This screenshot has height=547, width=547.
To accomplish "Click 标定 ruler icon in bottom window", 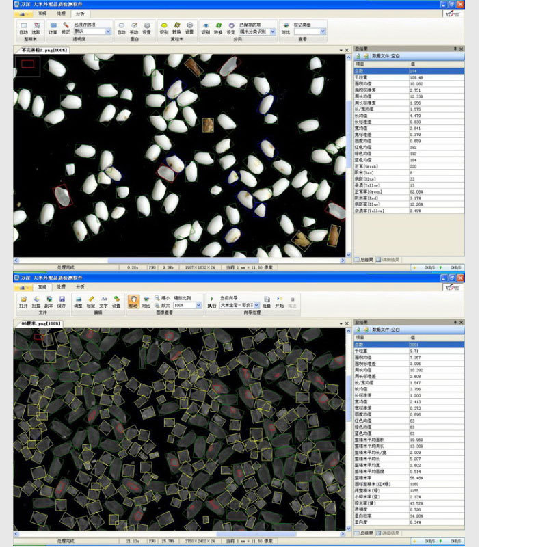I will 91,302.
